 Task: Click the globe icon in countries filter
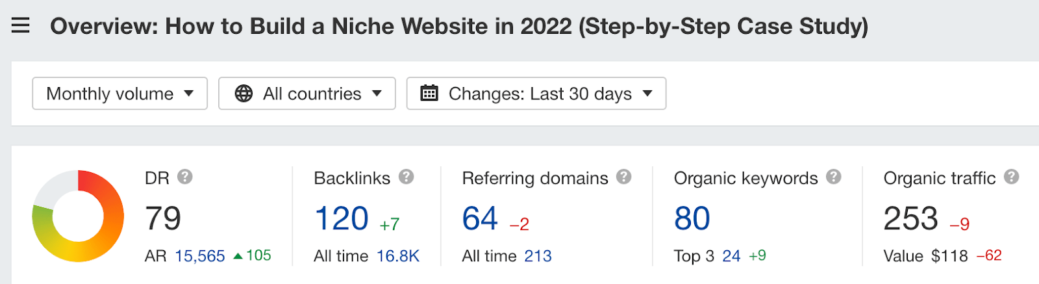tap(244, 94)
